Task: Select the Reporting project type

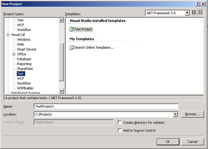Action: pyautogui.click(x=24, y=64)
